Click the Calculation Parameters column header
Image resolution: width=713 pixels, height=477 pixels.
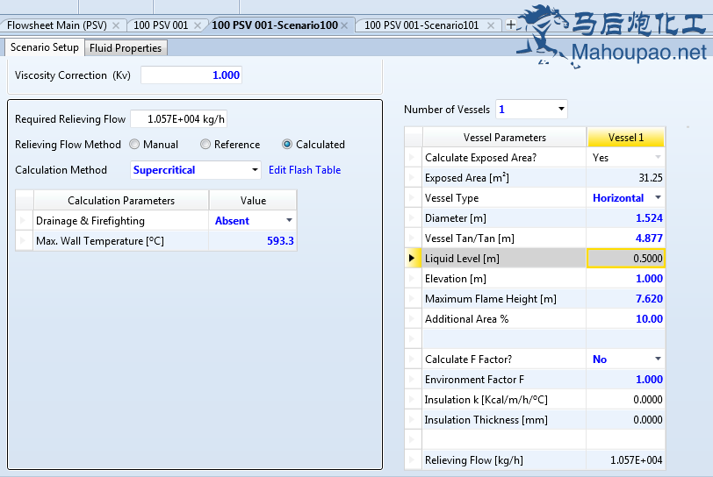click(x=121, y=200)
